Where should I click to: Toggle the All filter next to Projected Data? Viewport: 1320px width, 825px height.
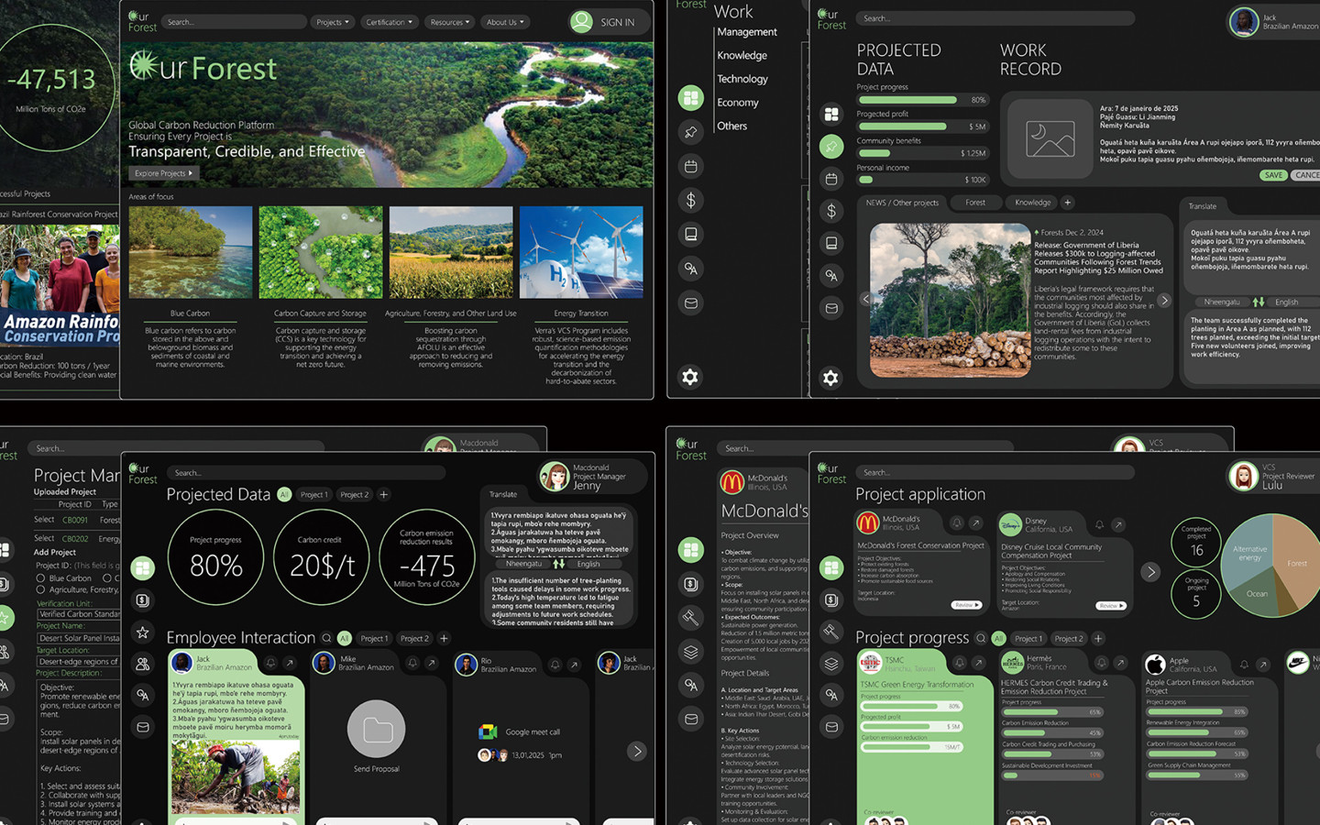click(284, 495)
